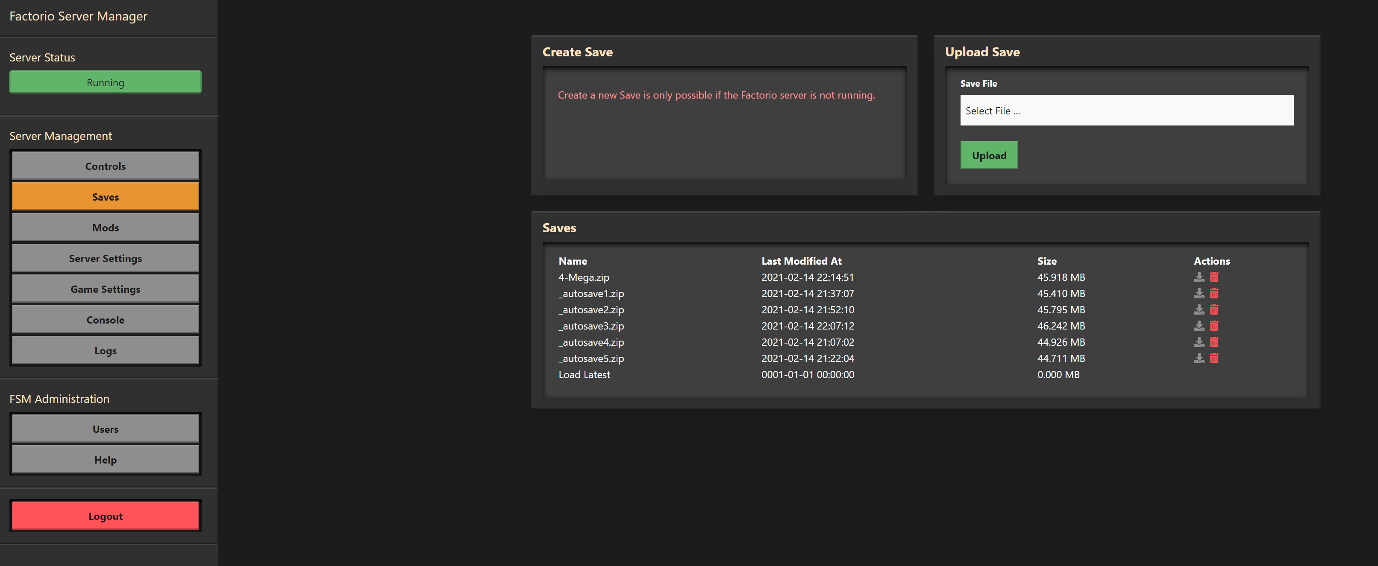Click the _autosave3.zip file name
Screen dimensions: 1378x566
tap(591, 326)
